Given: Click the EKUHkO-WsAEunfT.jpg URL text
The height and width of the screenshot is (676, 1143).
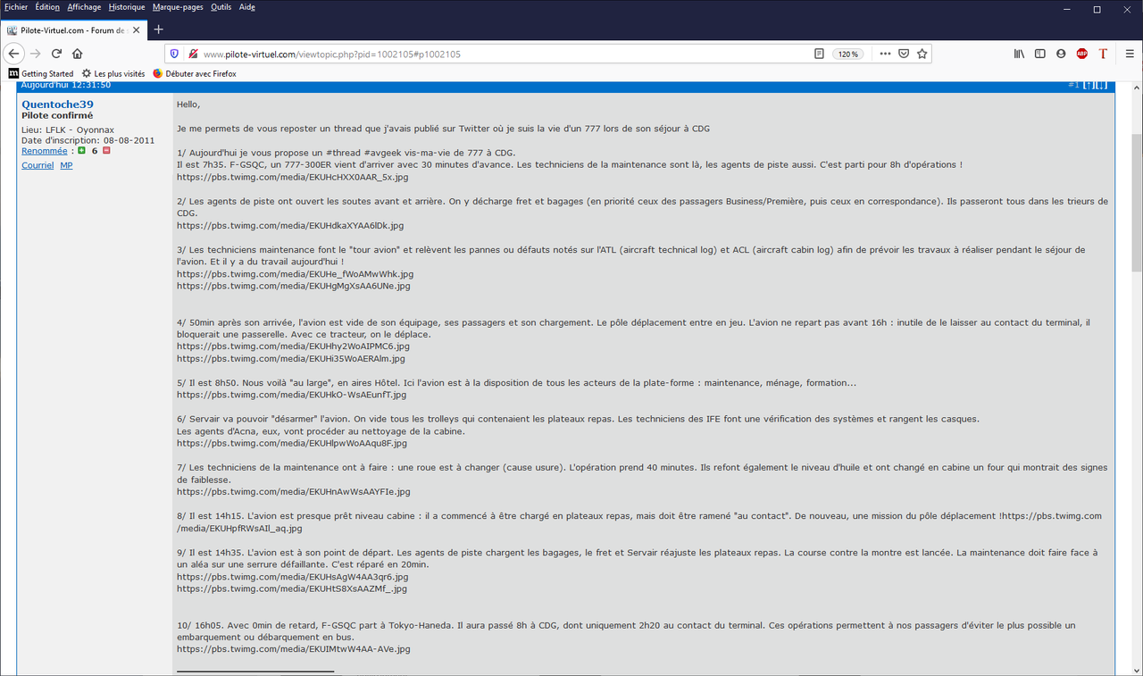Looking at the screenshot, I should click(x=292, y=395).
